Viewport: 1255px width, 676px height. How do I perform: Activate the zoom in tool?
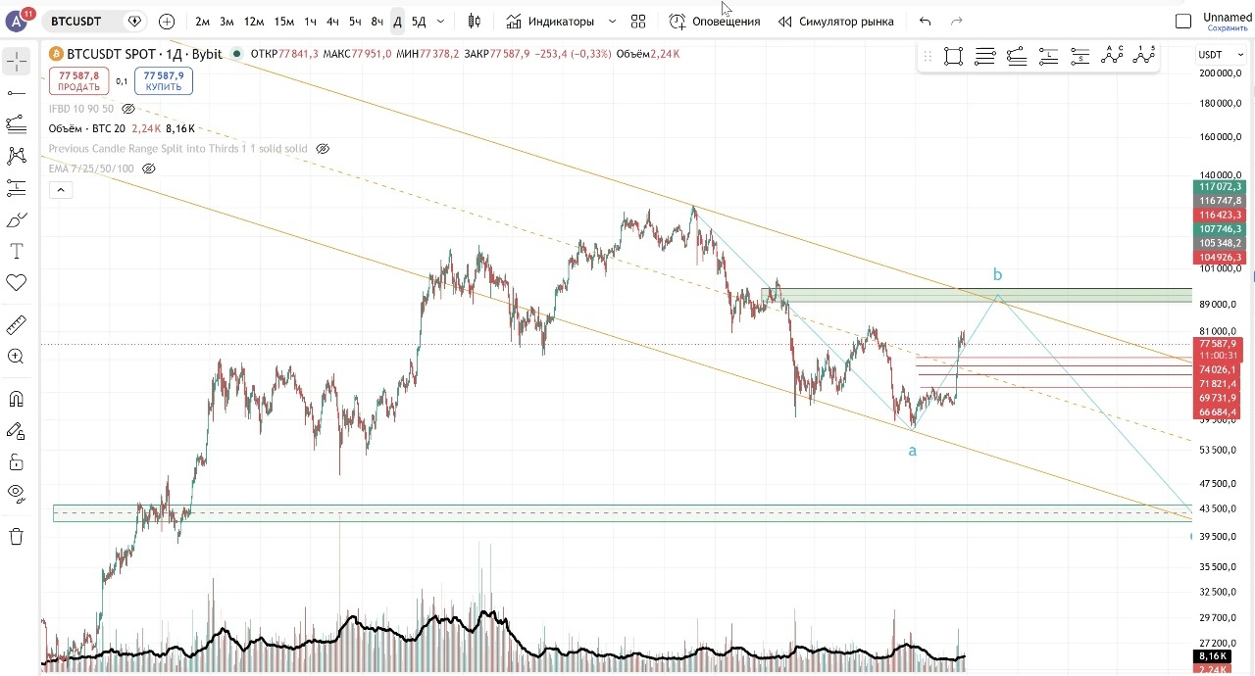[x=17, y=357]
